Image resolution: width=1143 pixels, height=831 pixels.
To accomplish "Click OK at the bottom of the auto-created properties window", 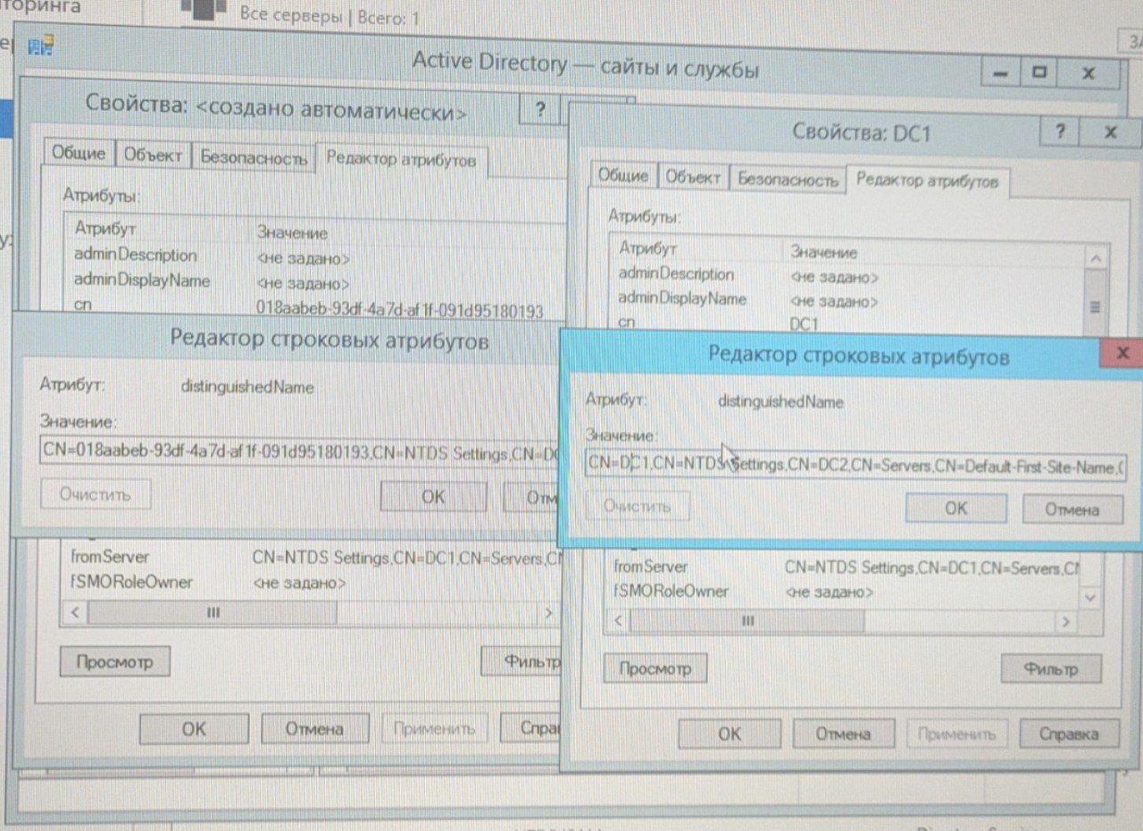I will [x=194, y=728].
